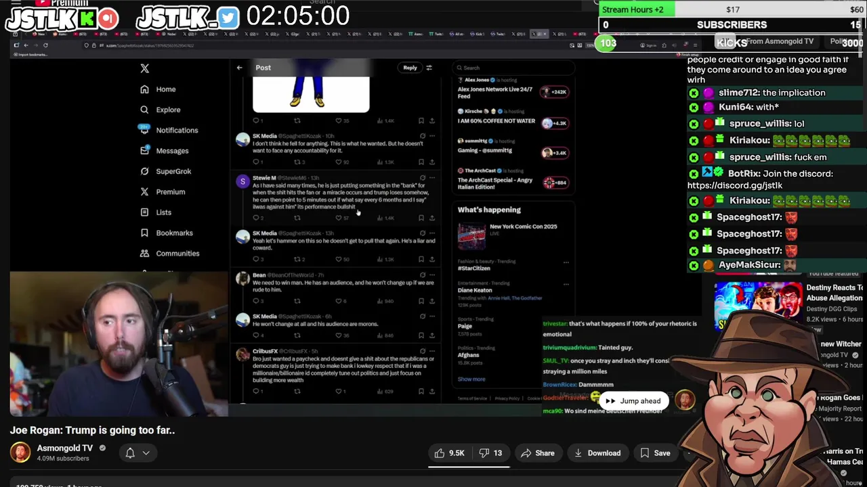Like Stewie M's reply

[x=339, y=218]
